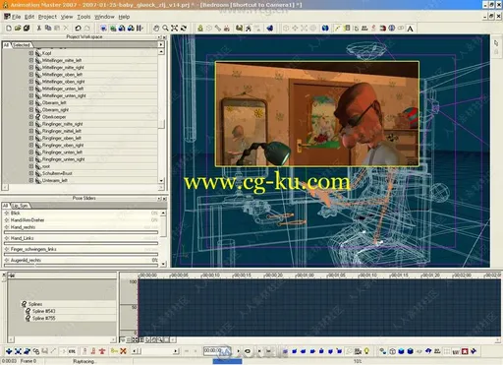Close the Project Workspace panel
Image resolution: width=503 pixels, height=365 pixels.
[x=164, y=37]
